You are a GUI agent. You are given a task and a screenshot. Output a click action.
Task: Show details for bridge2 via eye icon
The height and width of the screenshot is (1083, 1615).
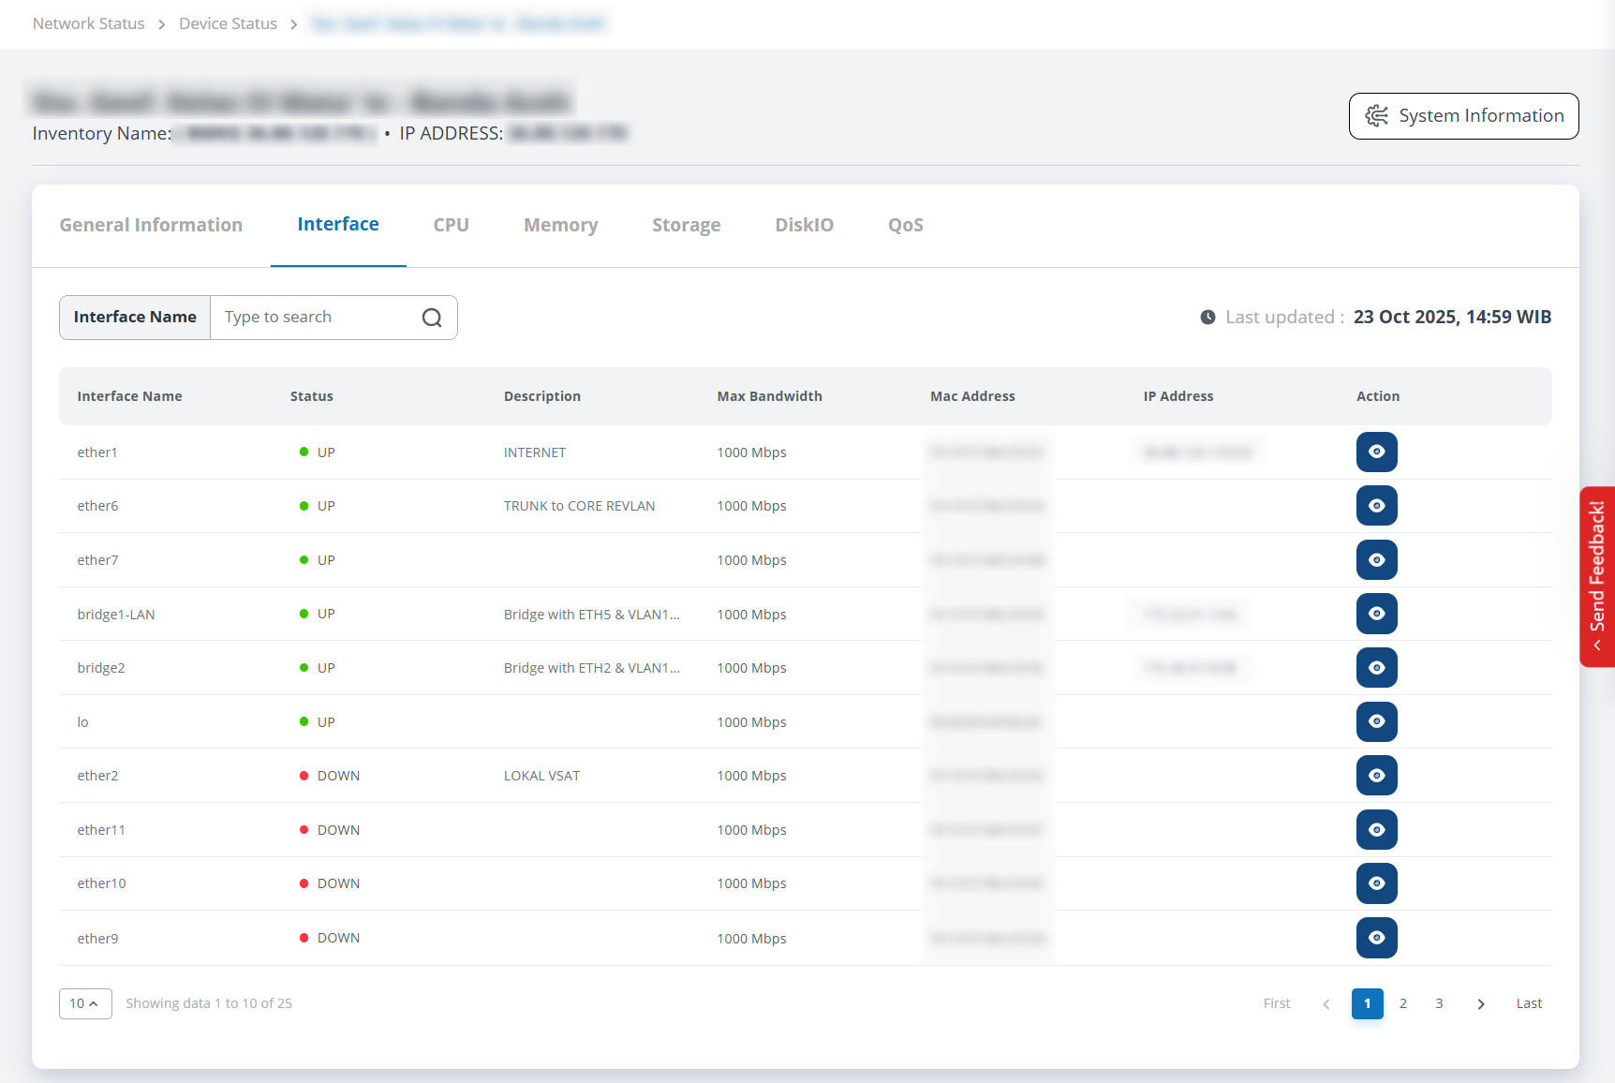[x=1376, y=667]
